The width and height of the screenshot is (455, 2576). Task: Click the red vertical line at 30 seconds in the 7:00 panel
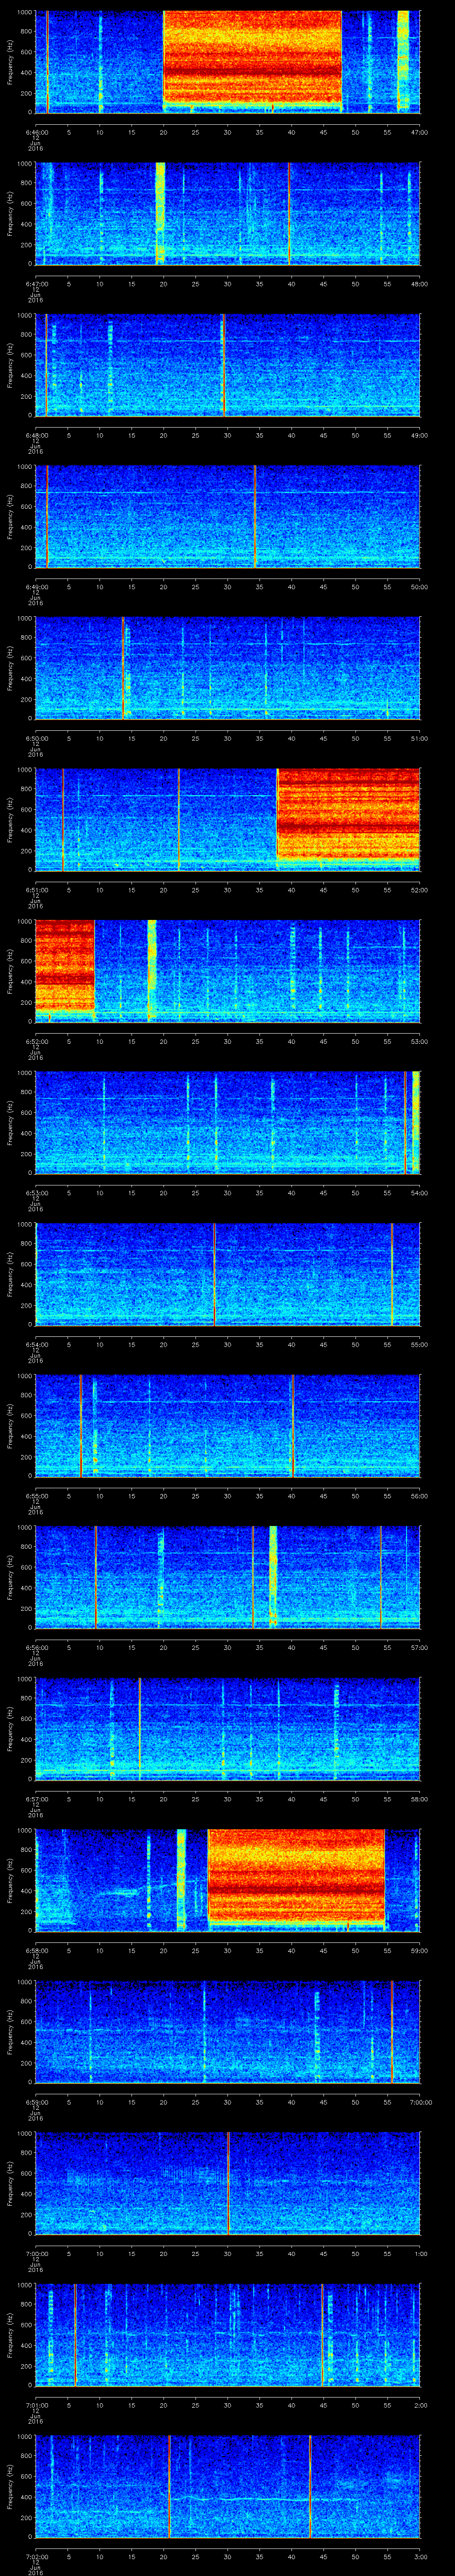tap(228, 2182)
